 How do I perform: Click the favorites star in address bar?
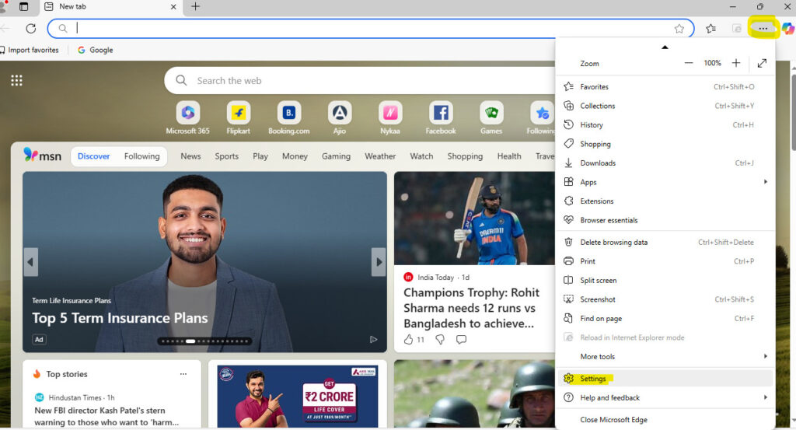click(x=679, y=29)
